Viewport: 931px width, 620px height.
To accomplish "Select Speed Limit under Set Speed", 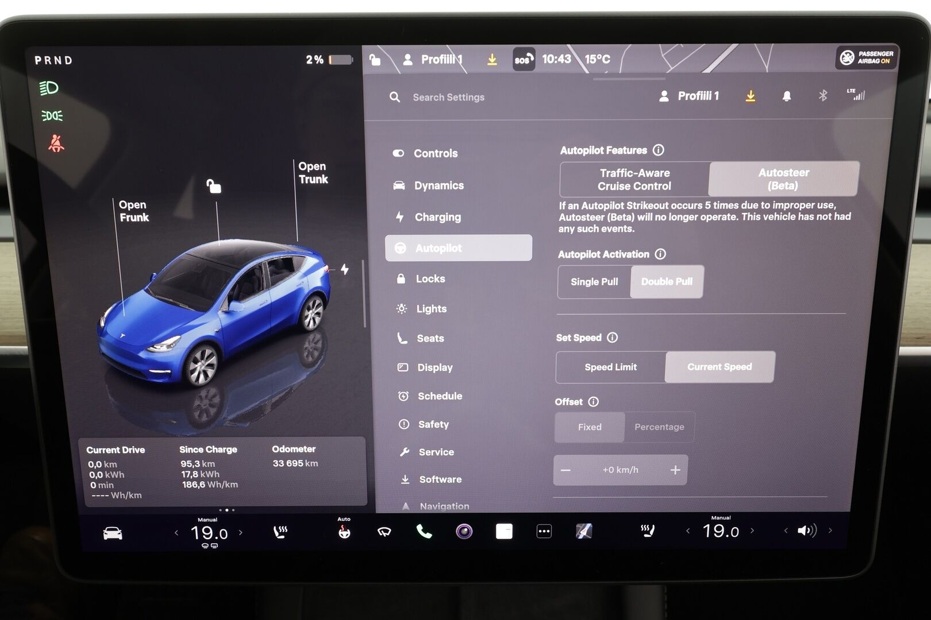I will pyautogui.click(x=610, y=367).
